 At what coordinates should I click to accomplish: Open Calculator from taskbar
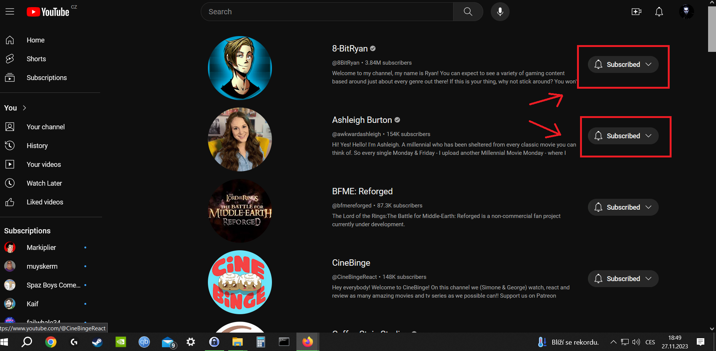click(261, 342)
